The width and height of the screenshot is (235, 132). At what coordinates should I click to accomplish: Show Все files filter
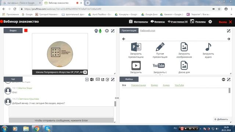click(124, 85)
